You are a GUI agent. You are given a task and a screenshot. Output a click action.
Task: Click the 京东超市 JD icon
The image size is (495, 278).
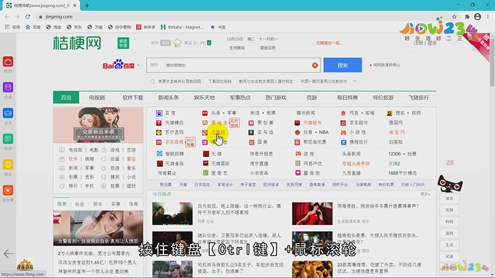pyautogui.click(x=343, y=122)
